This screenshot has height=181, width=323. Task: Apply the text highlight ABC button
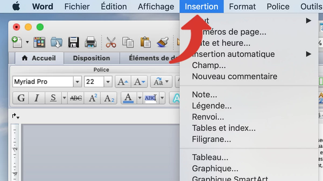[x=151, y=98]
